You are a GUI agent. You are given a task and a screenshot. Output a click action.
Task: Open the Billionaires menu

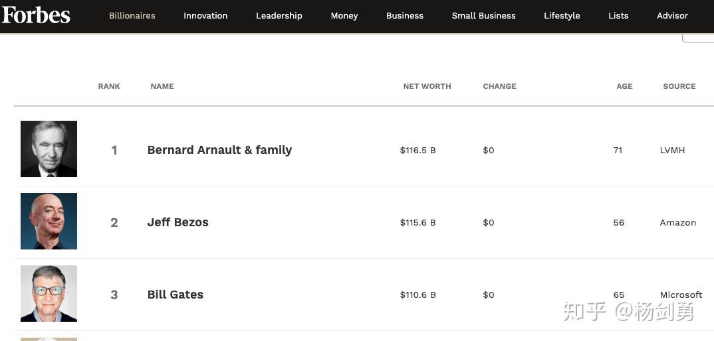(132, 15)
